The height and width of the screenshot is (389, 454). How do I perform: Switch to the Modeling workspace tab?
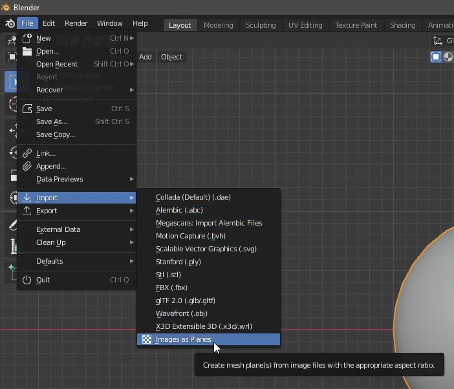pos(219,25)
